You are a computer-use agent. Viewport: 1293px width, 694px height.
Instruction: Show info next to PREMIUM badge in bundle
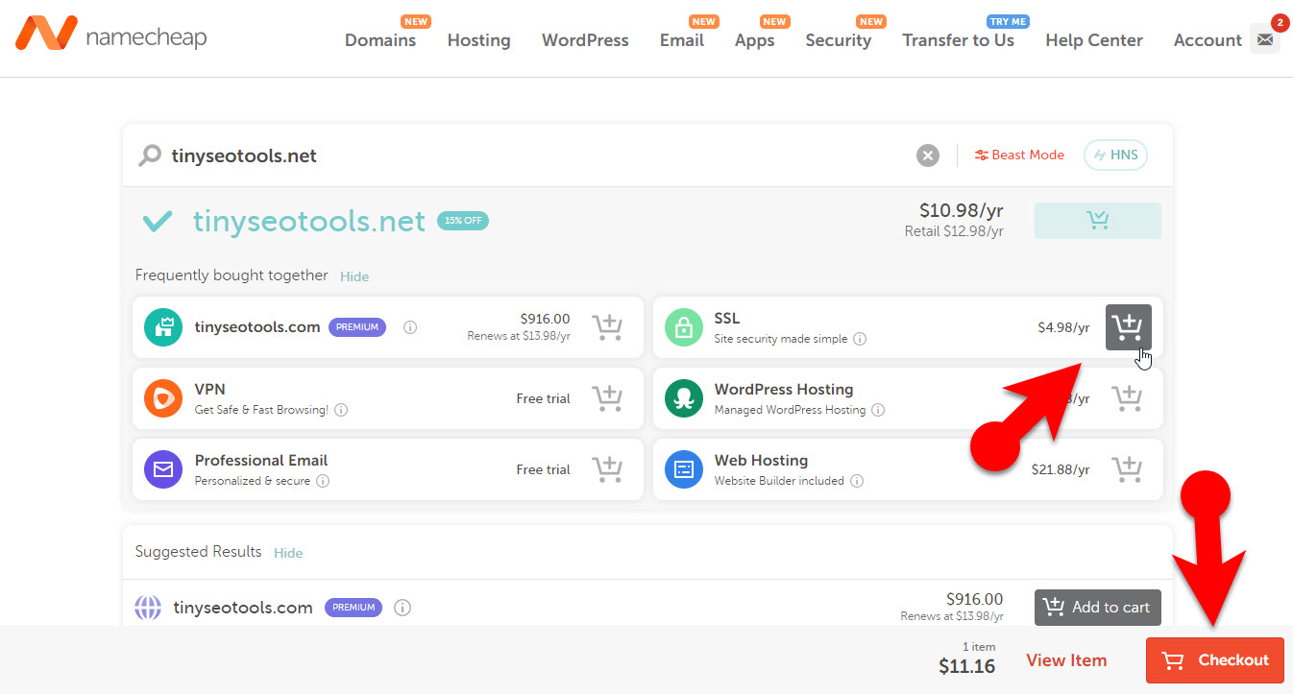(410, 327)
